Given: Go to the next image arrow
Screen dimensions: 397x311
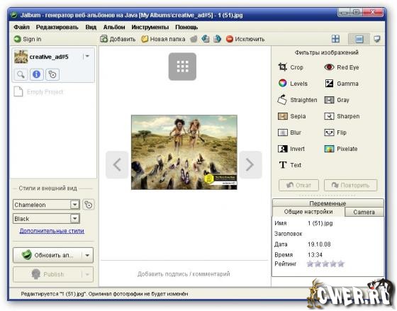Looking at the screenshot, I should point(250,164).
